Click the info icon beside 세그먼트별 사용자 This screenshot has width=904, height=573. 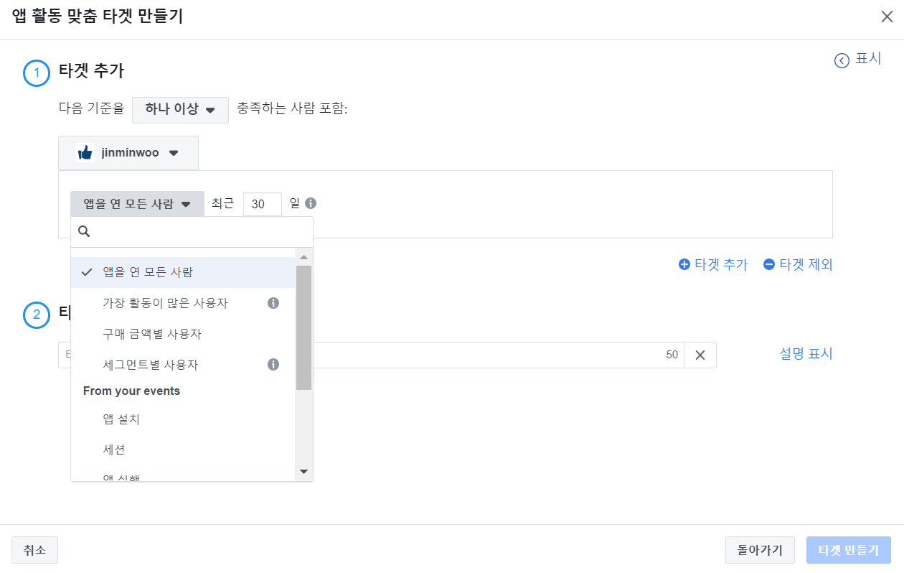272,363
